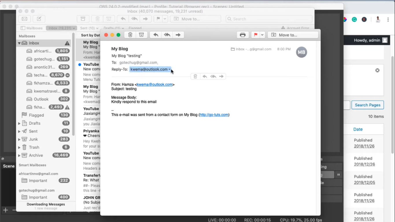Click Delete trash icon in main Mail toolbar
The height and width of the screenshot is (222, 395).
(97, 19)
